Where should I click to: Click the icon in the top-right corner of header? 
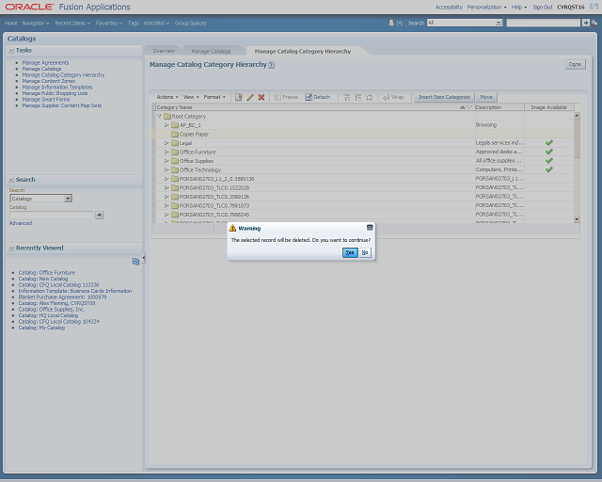click(x=594, y=7)
